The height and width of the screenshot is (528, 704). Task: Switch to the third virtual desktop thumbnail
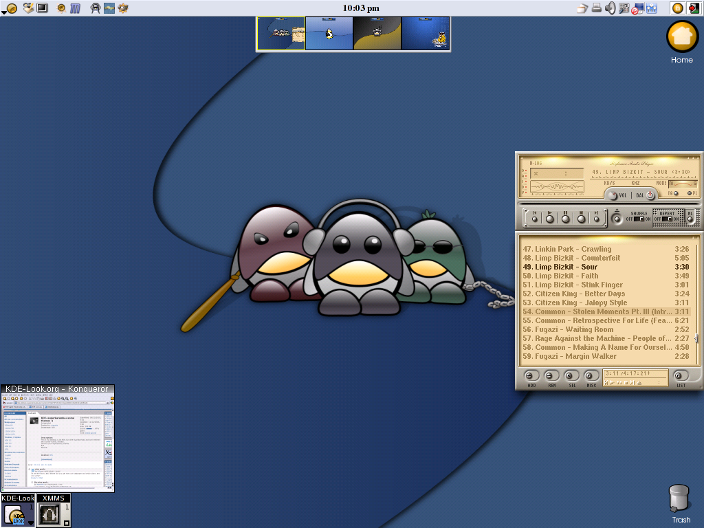[x=377, y=34]
